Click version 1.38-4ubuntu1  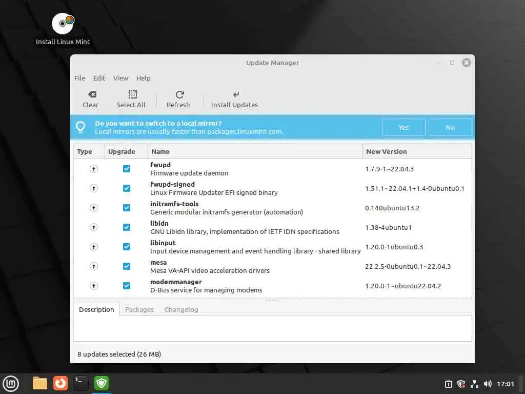(389, 227)
